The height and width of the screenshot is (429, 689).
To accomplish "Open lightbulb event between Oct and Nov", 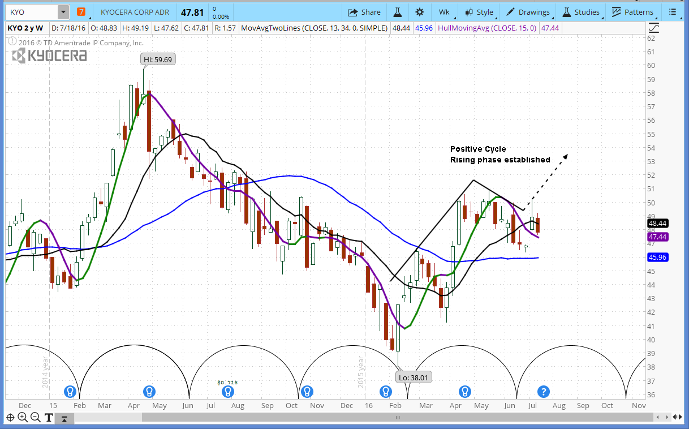I will tap(307, 391).
